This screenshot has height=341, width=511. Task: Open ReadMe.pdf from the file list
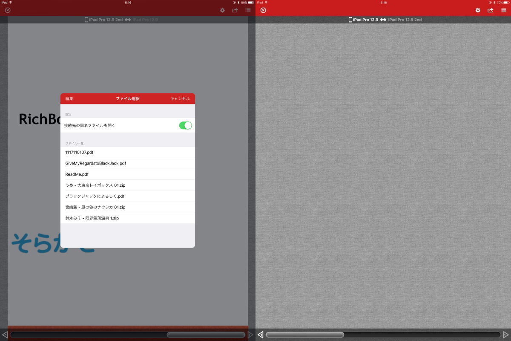click(128, 174)
